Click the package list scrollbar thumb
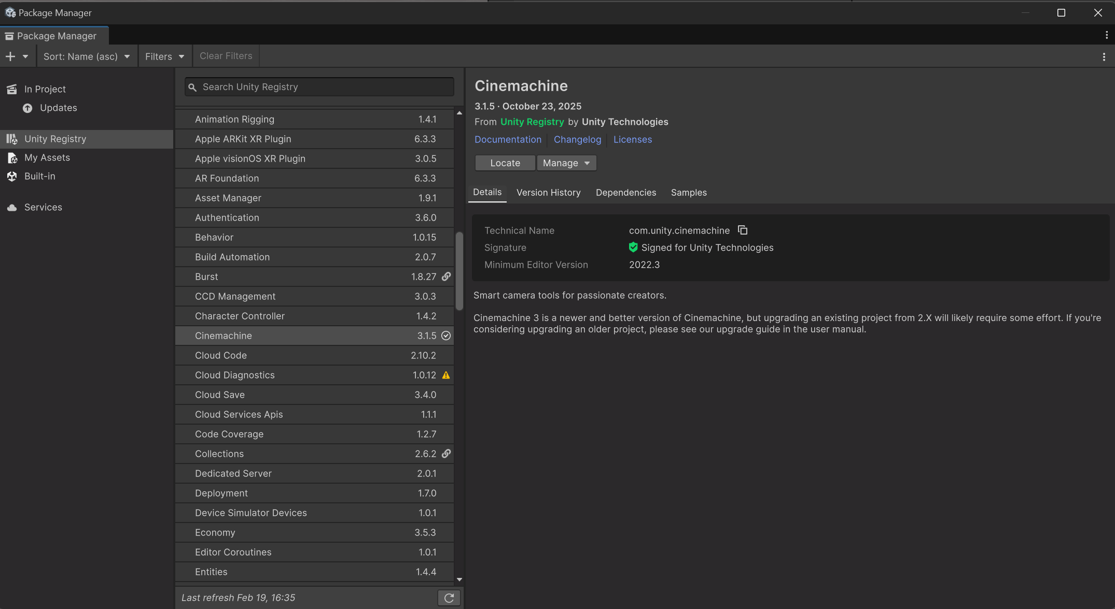Viewport: 1115px width, 609px height. (459, 271)
